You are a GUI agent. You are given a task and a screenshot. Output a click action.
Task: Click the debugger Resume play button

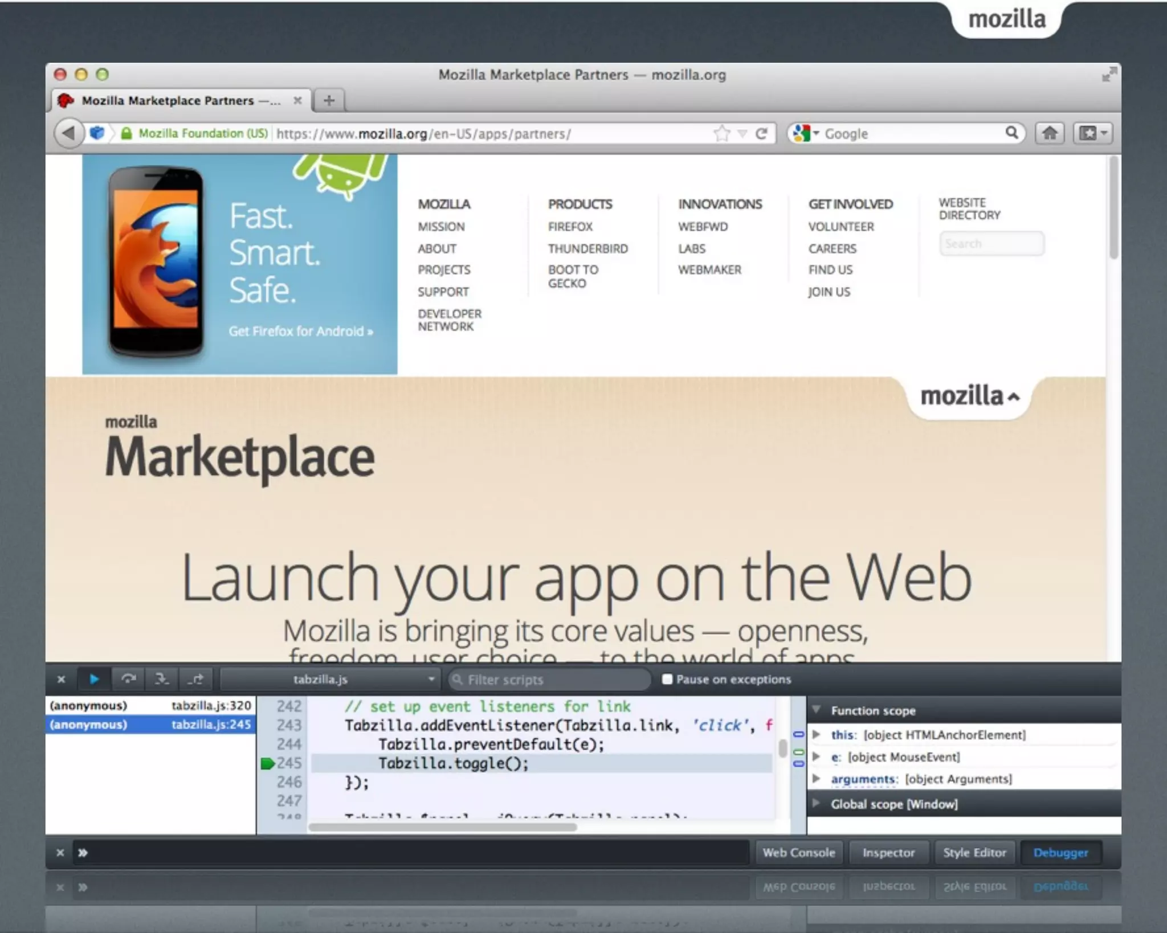[x=94, y=679]
